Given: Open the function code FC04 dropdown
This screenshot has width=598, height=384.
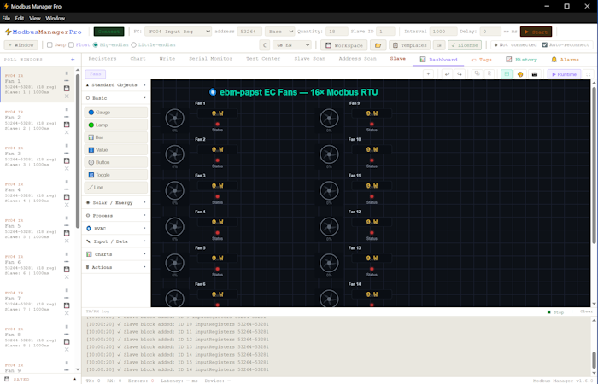Looking at the screenshot, I should [x=178, y=32].
